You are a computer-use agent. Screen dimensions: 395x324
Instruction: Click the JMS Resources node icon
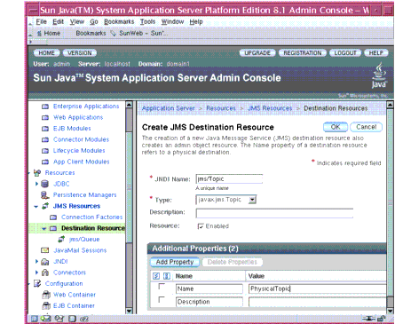(45, 206)
